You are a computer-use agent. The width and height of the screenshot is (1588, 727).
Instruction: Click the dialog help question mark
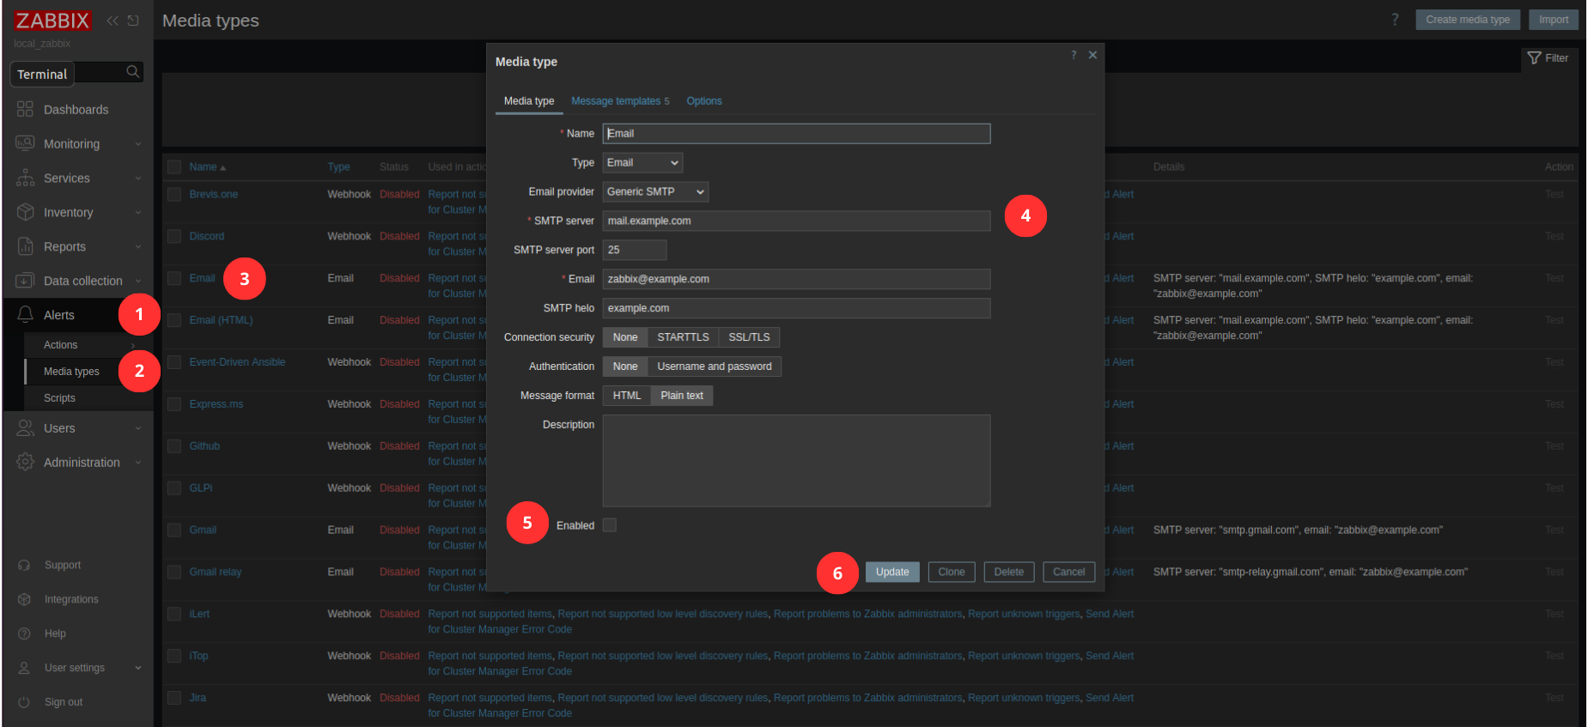pyautogui.click(x=1074, y=55)
